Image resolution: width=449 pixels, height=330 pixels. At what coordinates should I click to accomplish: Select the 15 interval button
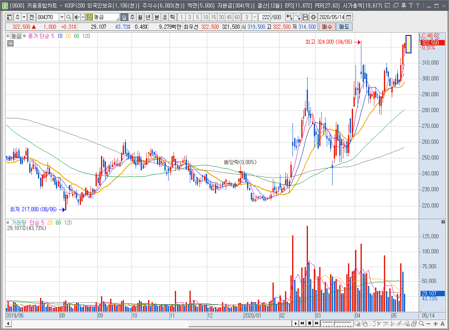click(x=213, y=17)
